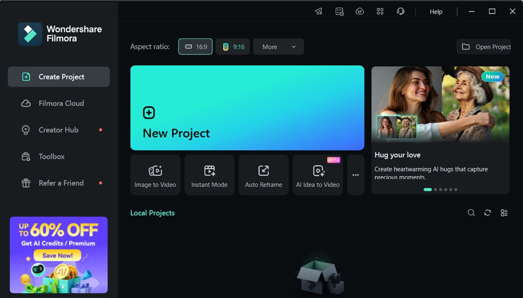Maximize the Filmora window
Image resolution: width=523 pixels, height=298 pixels.
click(x=492, y=11)
